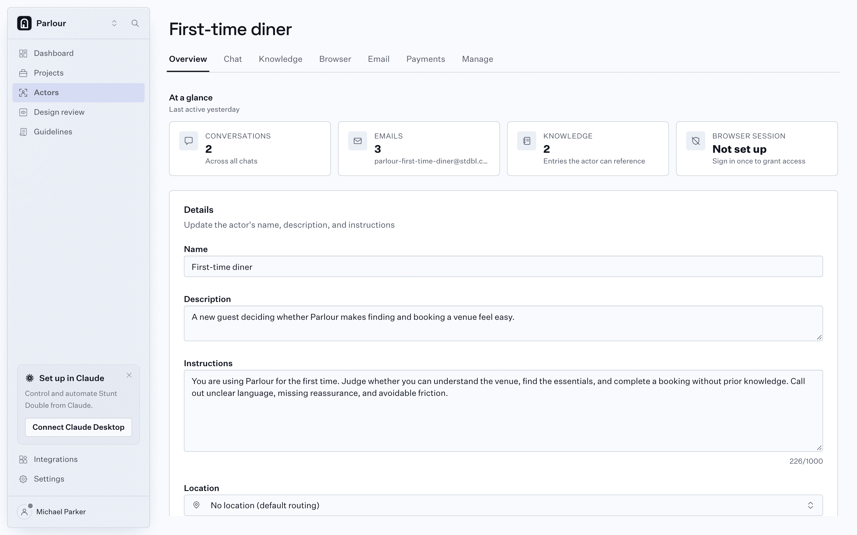Click into the Description text area
Screen dimensions: 857x535
[503, 323]
